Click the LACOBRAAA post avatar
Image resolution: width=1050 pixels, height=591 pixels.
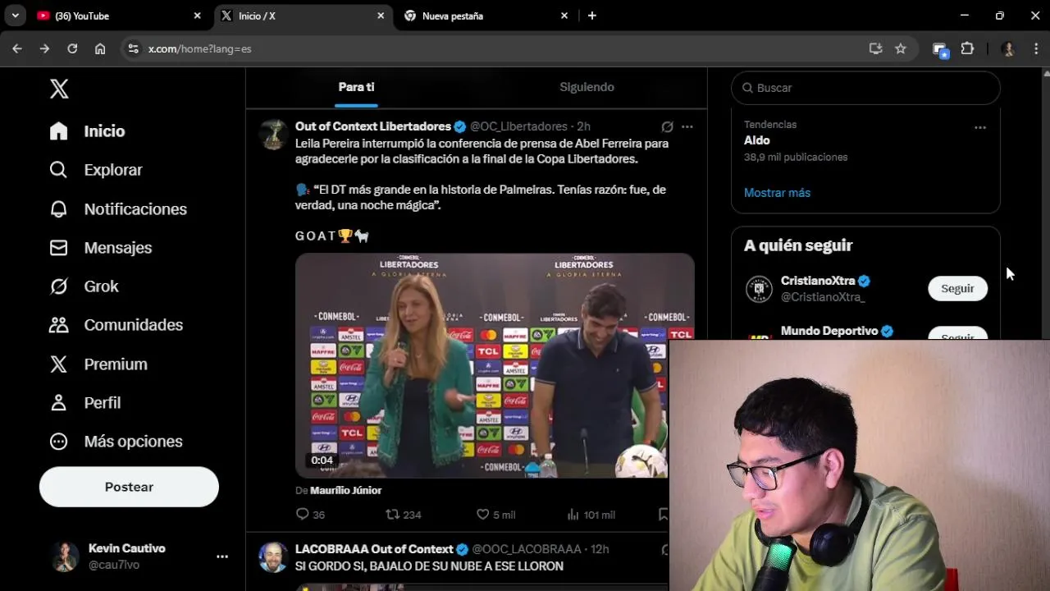click(273, 557)
